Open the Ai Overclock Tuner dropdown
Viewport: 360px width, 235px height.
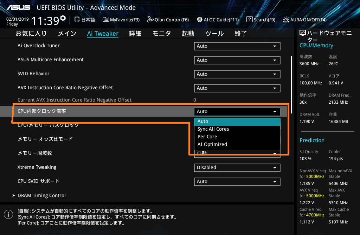click(x=237, y=46)
